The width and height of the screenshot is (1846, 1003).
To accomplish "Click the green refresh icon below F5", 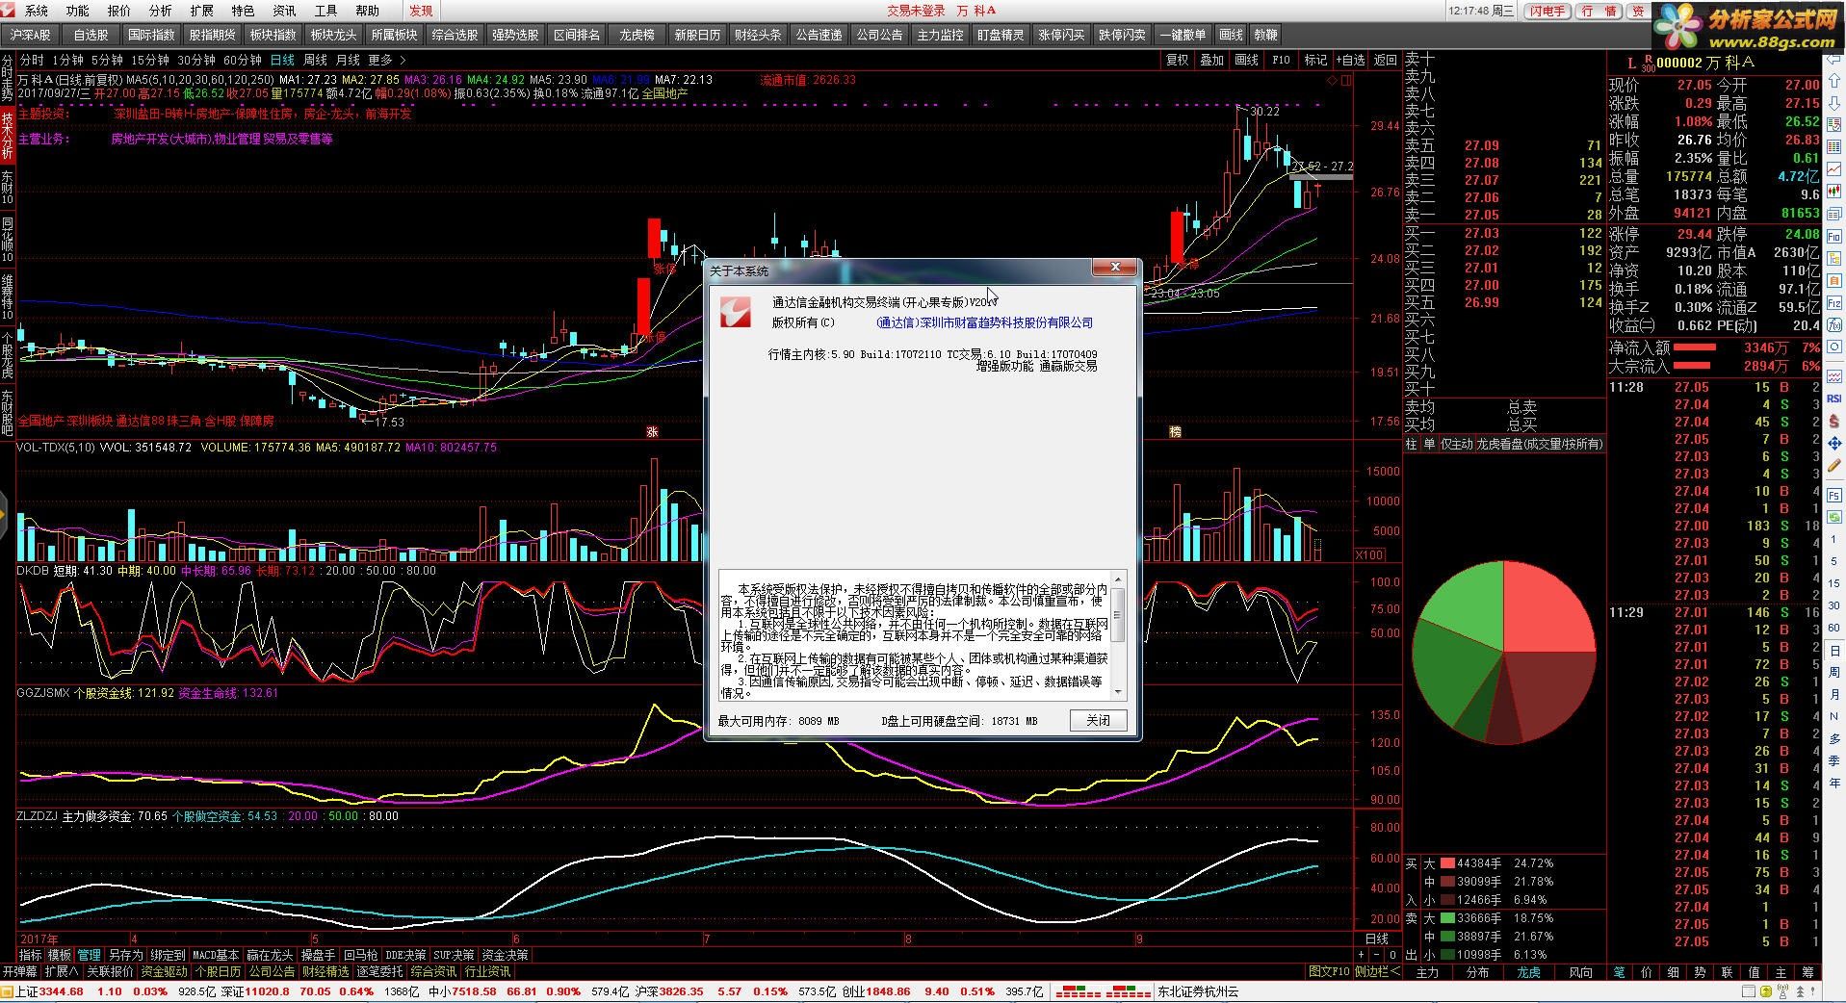I will click(x=1833, y=517).
